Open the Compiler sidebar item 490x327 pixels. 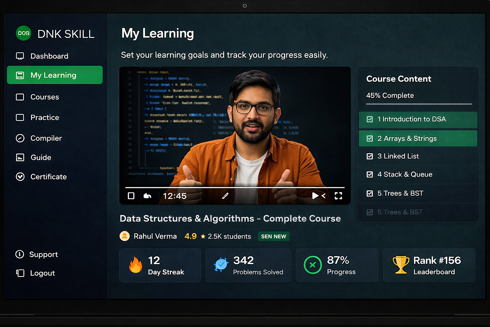(46, 138)
